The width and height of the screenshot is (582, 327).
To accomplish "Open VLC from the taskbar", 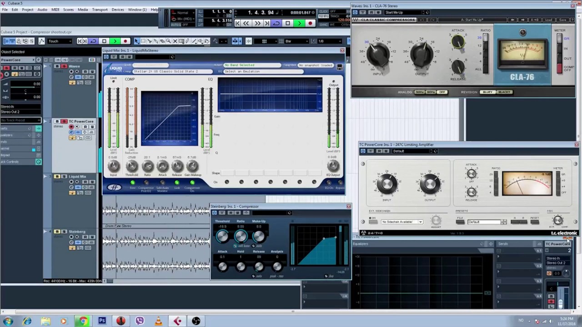I will pos(158,321).
